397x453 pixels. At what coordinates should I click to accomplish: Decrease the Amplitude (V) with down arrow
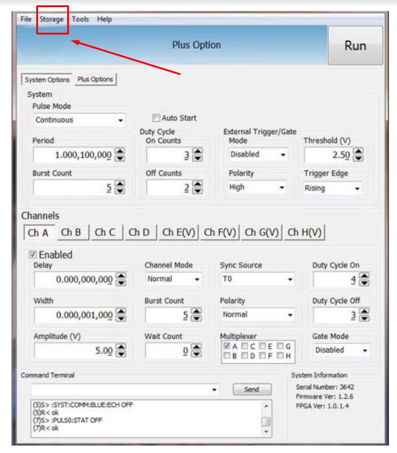(121, 354)
